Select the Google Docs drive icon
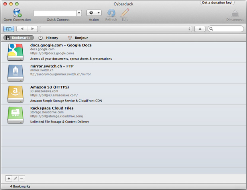Viewport: 247px width, 190px height. point(16,52)
